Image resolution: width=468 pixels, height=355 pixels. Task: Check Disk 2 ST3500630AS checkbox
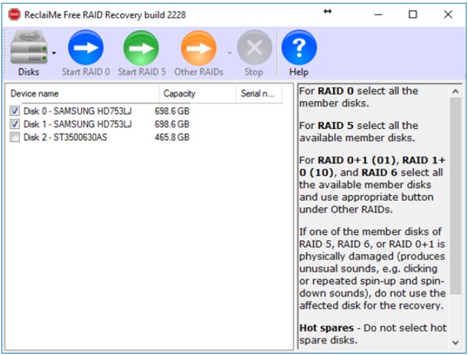(15, 137)
